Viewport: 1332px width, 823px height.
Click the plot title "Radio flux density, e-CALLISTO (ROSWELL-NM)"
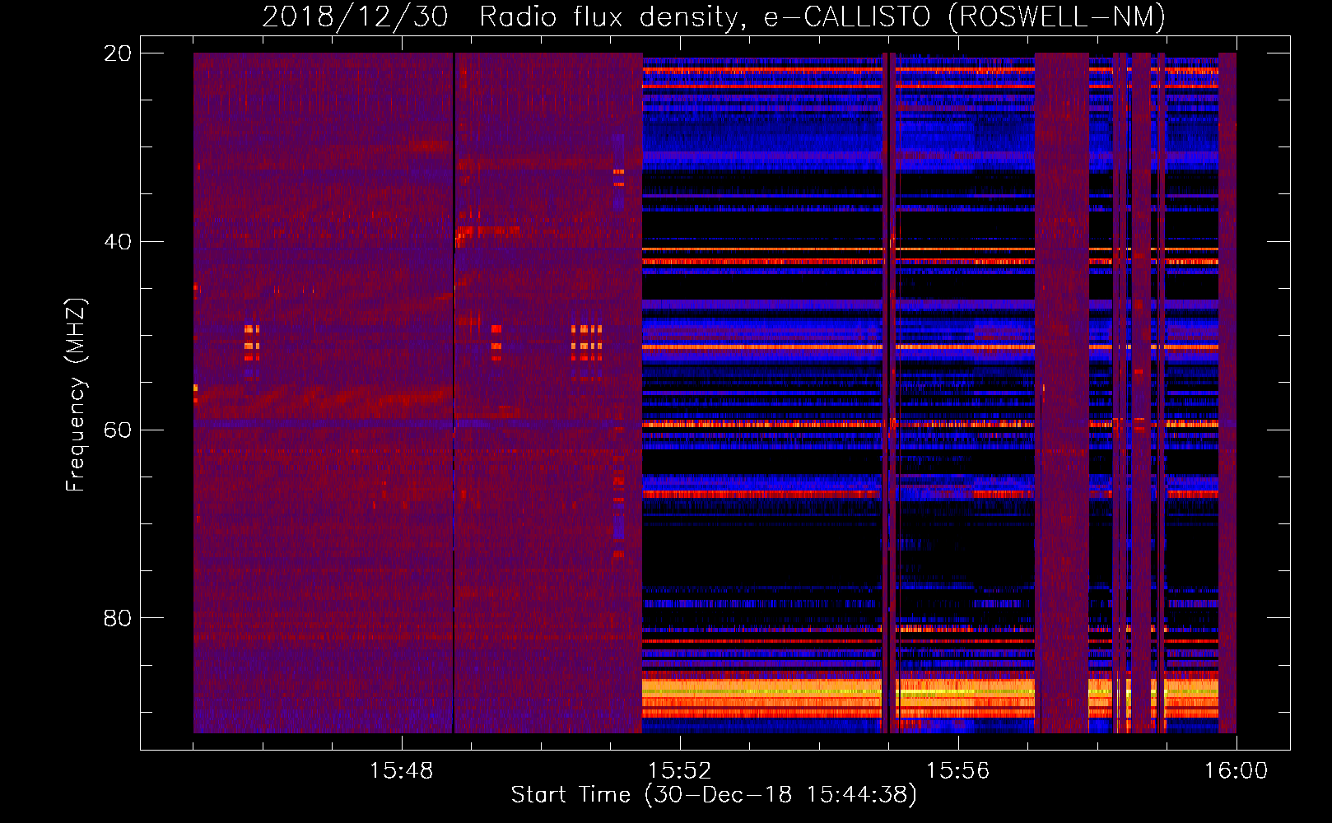(x=822, y=16)
